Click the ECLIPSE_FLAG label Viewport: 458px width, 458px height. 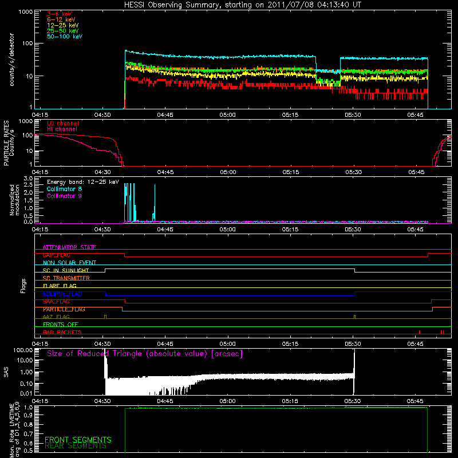point(62,294)
